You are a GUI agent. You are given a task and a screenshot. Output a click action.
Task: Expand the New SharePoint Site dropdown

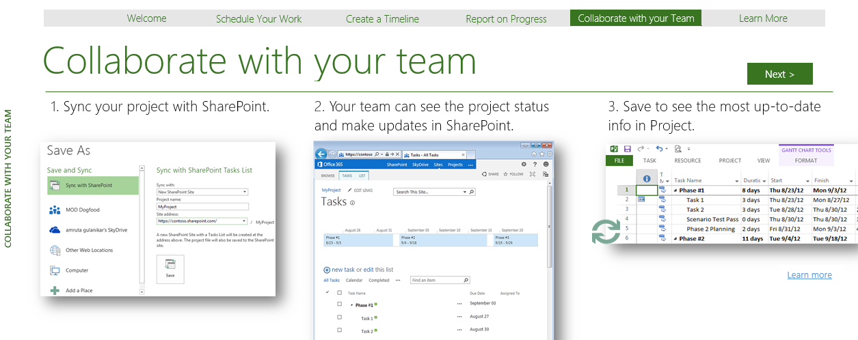(244, 193)
